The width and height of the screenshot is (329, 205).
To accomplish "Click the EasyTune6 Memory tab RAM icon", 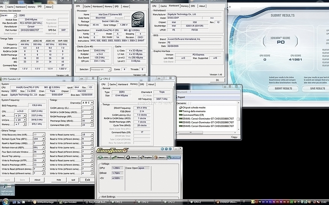I will (114, 157).
